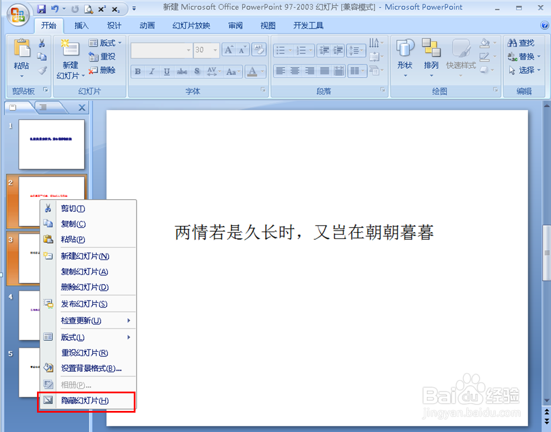Click the font color A swatch
The width and height of the screenshot is (551, 432).
252,72
